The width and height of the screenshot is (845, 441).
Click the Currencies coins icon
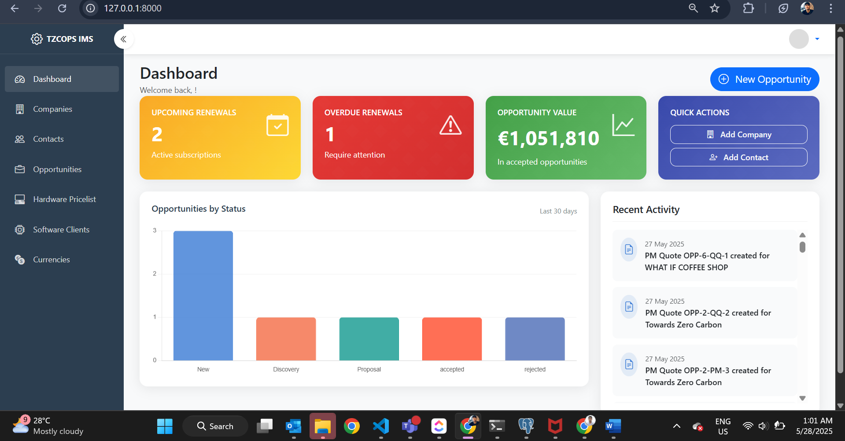[x=20, y=260]
